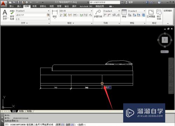Open the Manage (管理) ribbon tab
Screen dimensions: 175x126
(59, 6)
